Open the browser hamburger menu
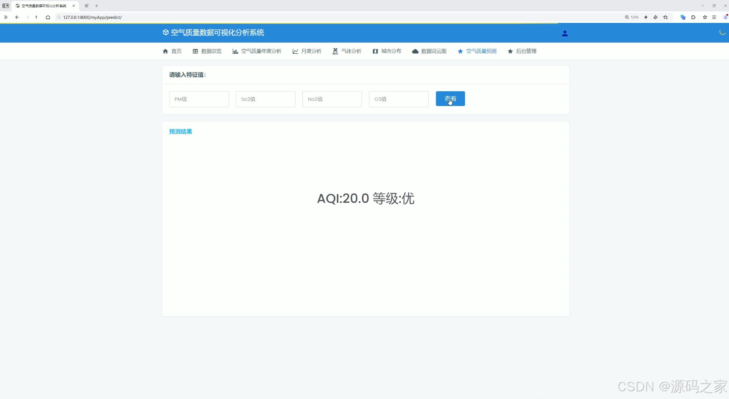This screenshot has width=729, height=399. (715, 17)
